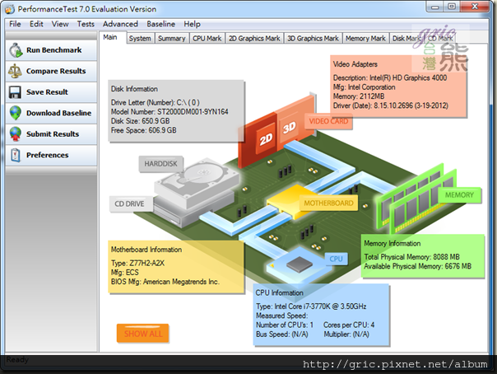Image resolution: width=497 pixels, height=374 pixels.
Task: Click the CD DRIVE label
Action: tap(129, 203)
